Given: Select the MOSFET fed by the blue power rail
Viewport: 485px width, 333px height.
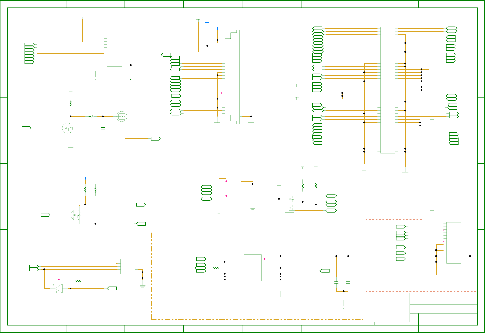Looking at the screenshot, I should coord(122,117).
